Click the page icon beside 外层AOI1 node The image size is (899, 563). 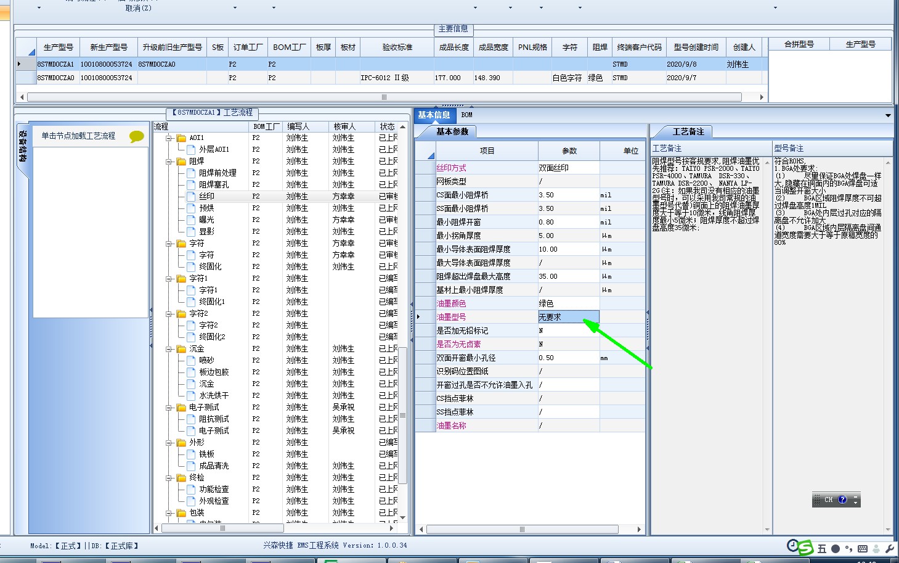click(x=191, y=149)
